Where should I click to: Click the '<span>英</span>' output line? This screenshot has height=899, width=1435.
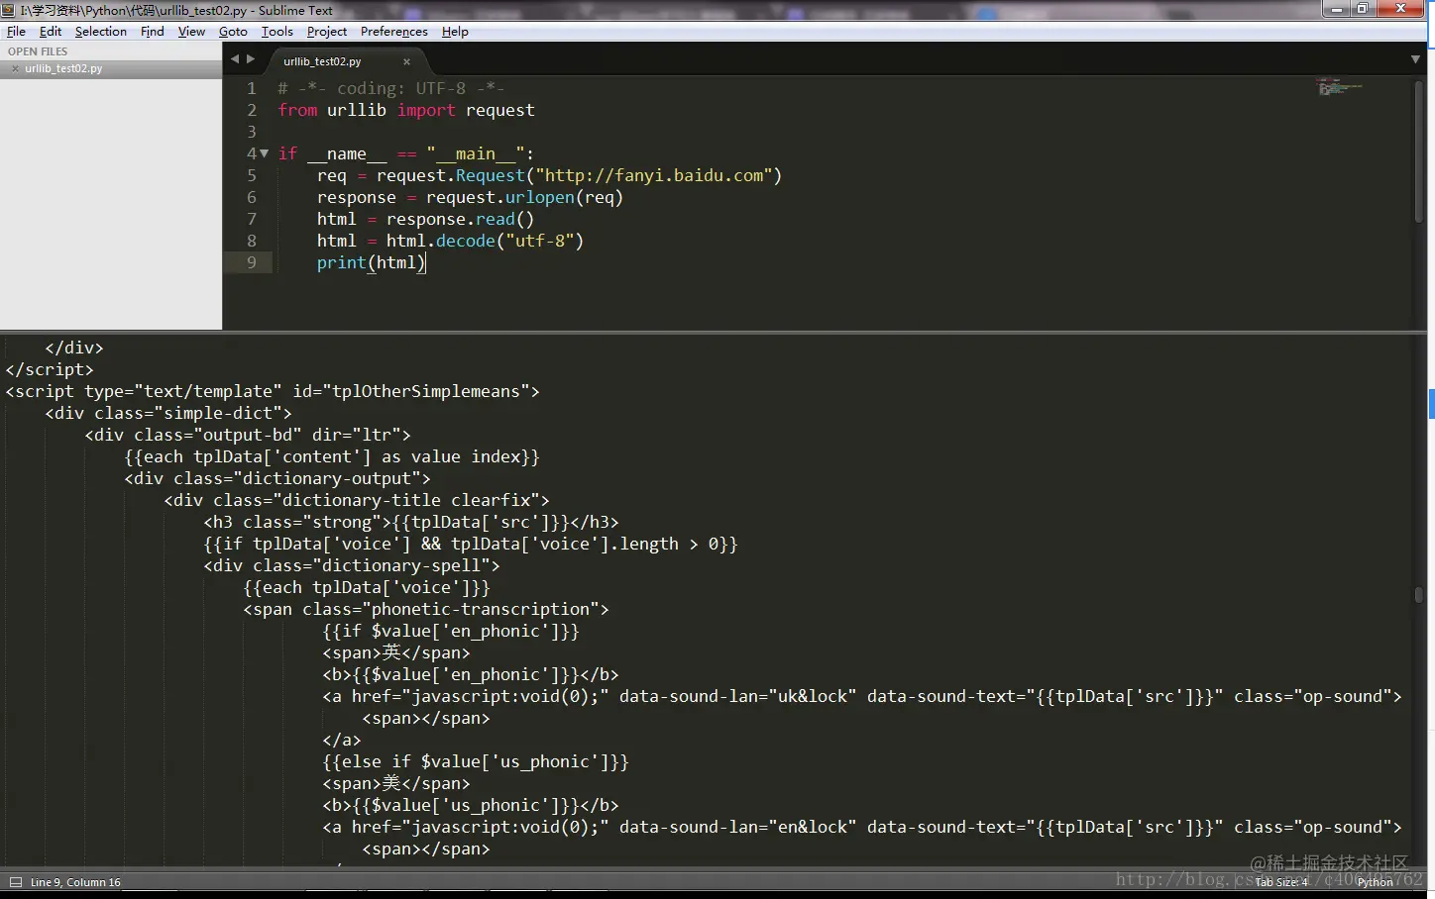tap(396, 652)
